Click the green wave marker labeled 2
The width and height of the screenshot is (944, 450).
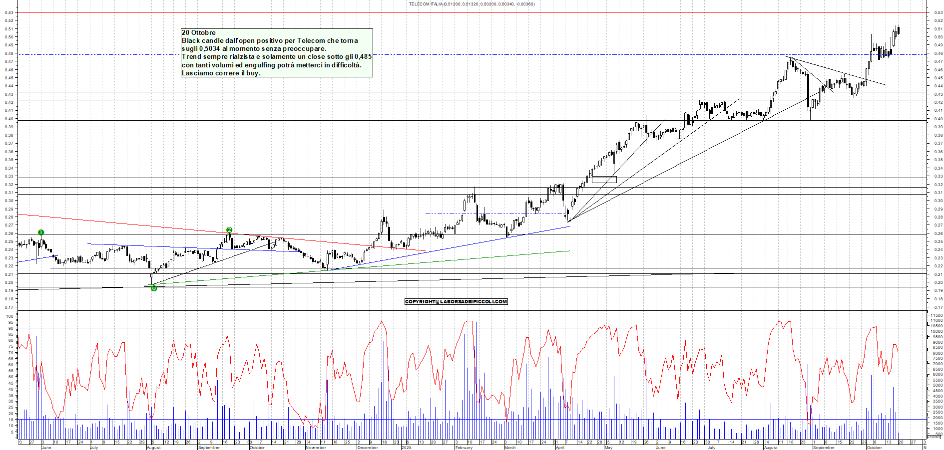(x=229, y=230)
